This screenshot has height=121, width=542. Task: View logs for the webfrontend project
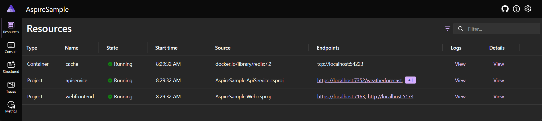click(x=460, y=97)
